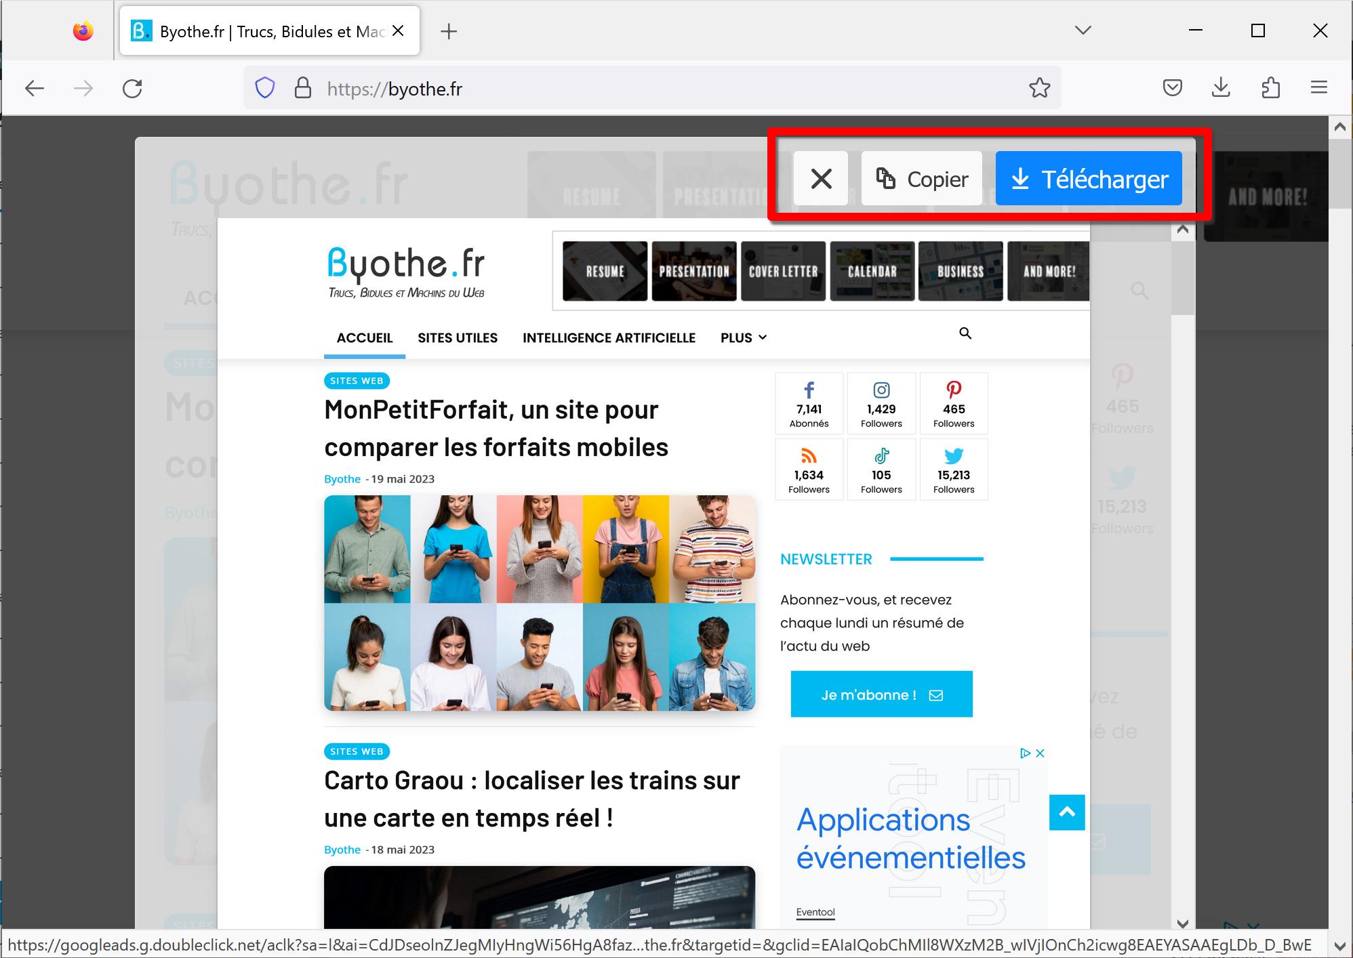Open the Firefox hamburger menu
The image size is (1353, 958).
1318,87
